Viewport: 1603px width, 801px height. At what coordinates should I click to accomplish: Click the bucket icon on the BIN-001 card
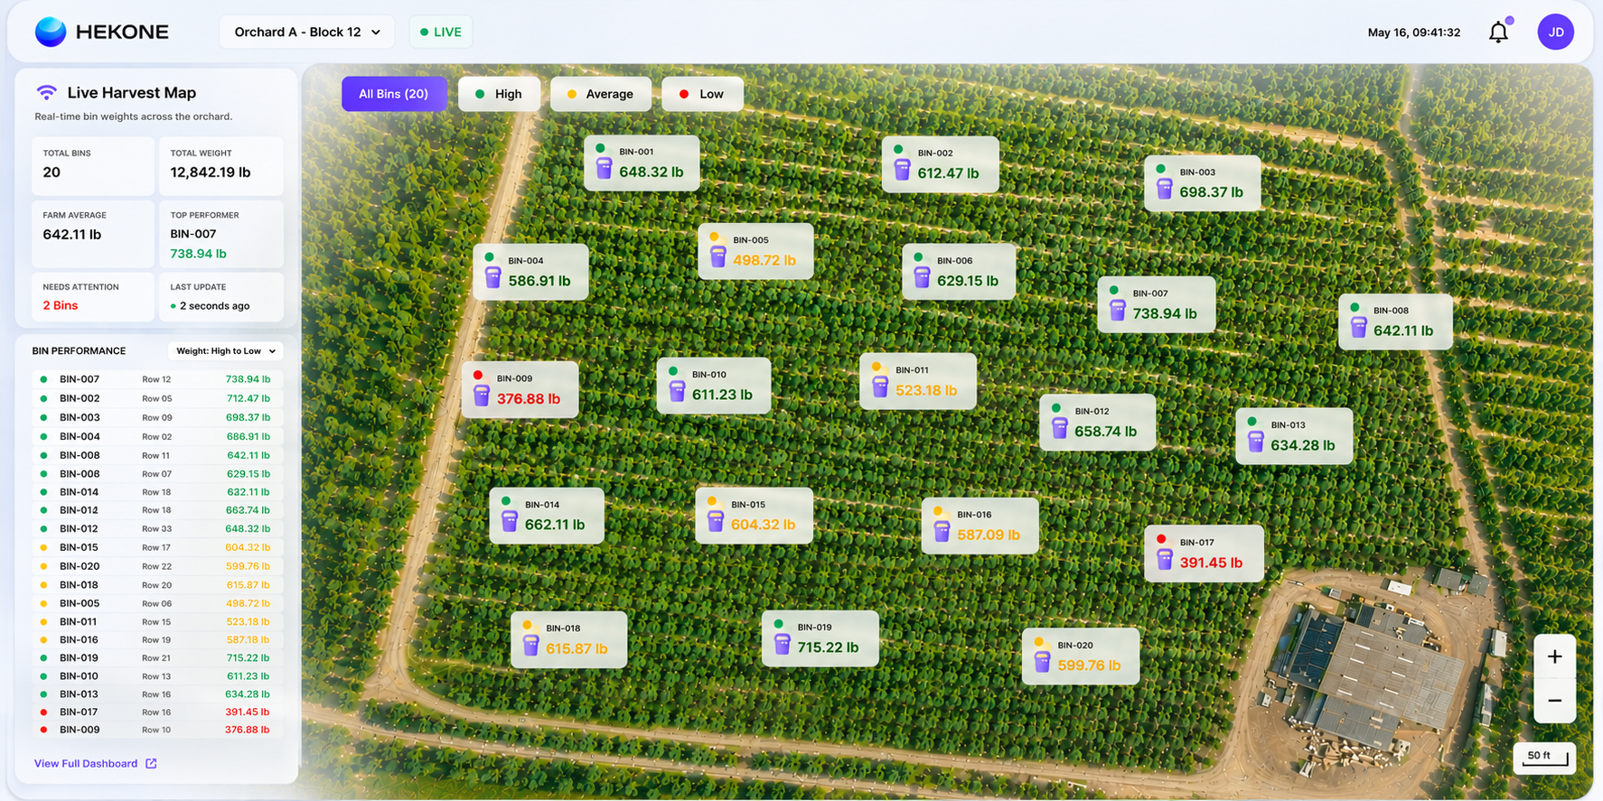click(x=604, y=168)
